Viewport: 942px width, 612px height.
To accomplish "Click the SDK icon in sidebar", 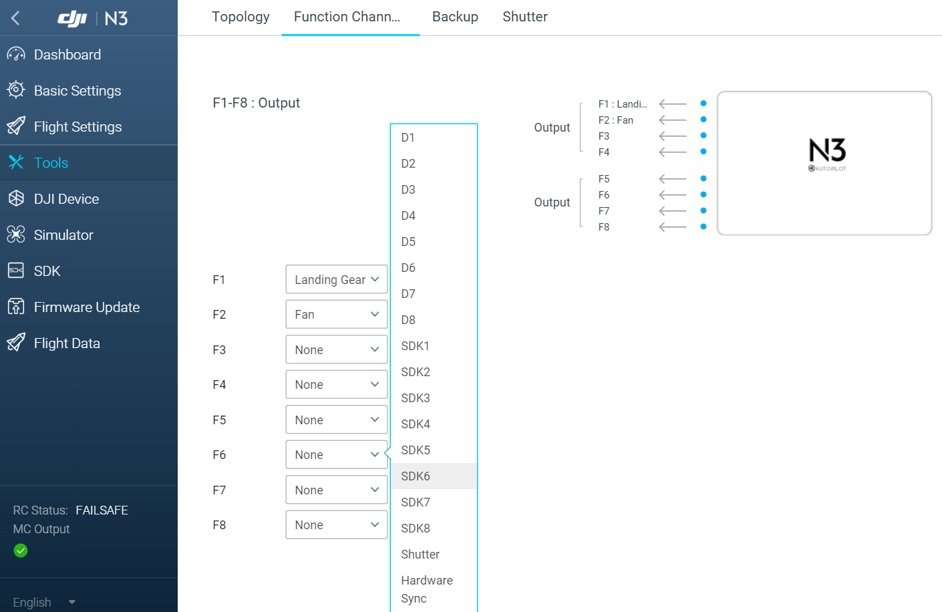I will (16, 271).
